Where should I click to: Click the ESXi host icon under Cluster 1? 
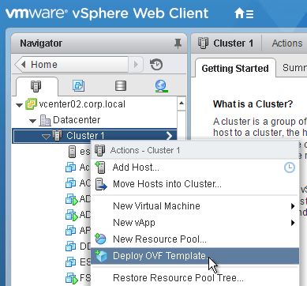coord(72,152)
